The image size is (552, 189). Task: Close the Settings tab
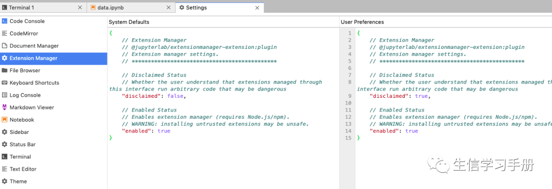click(257, 7)
